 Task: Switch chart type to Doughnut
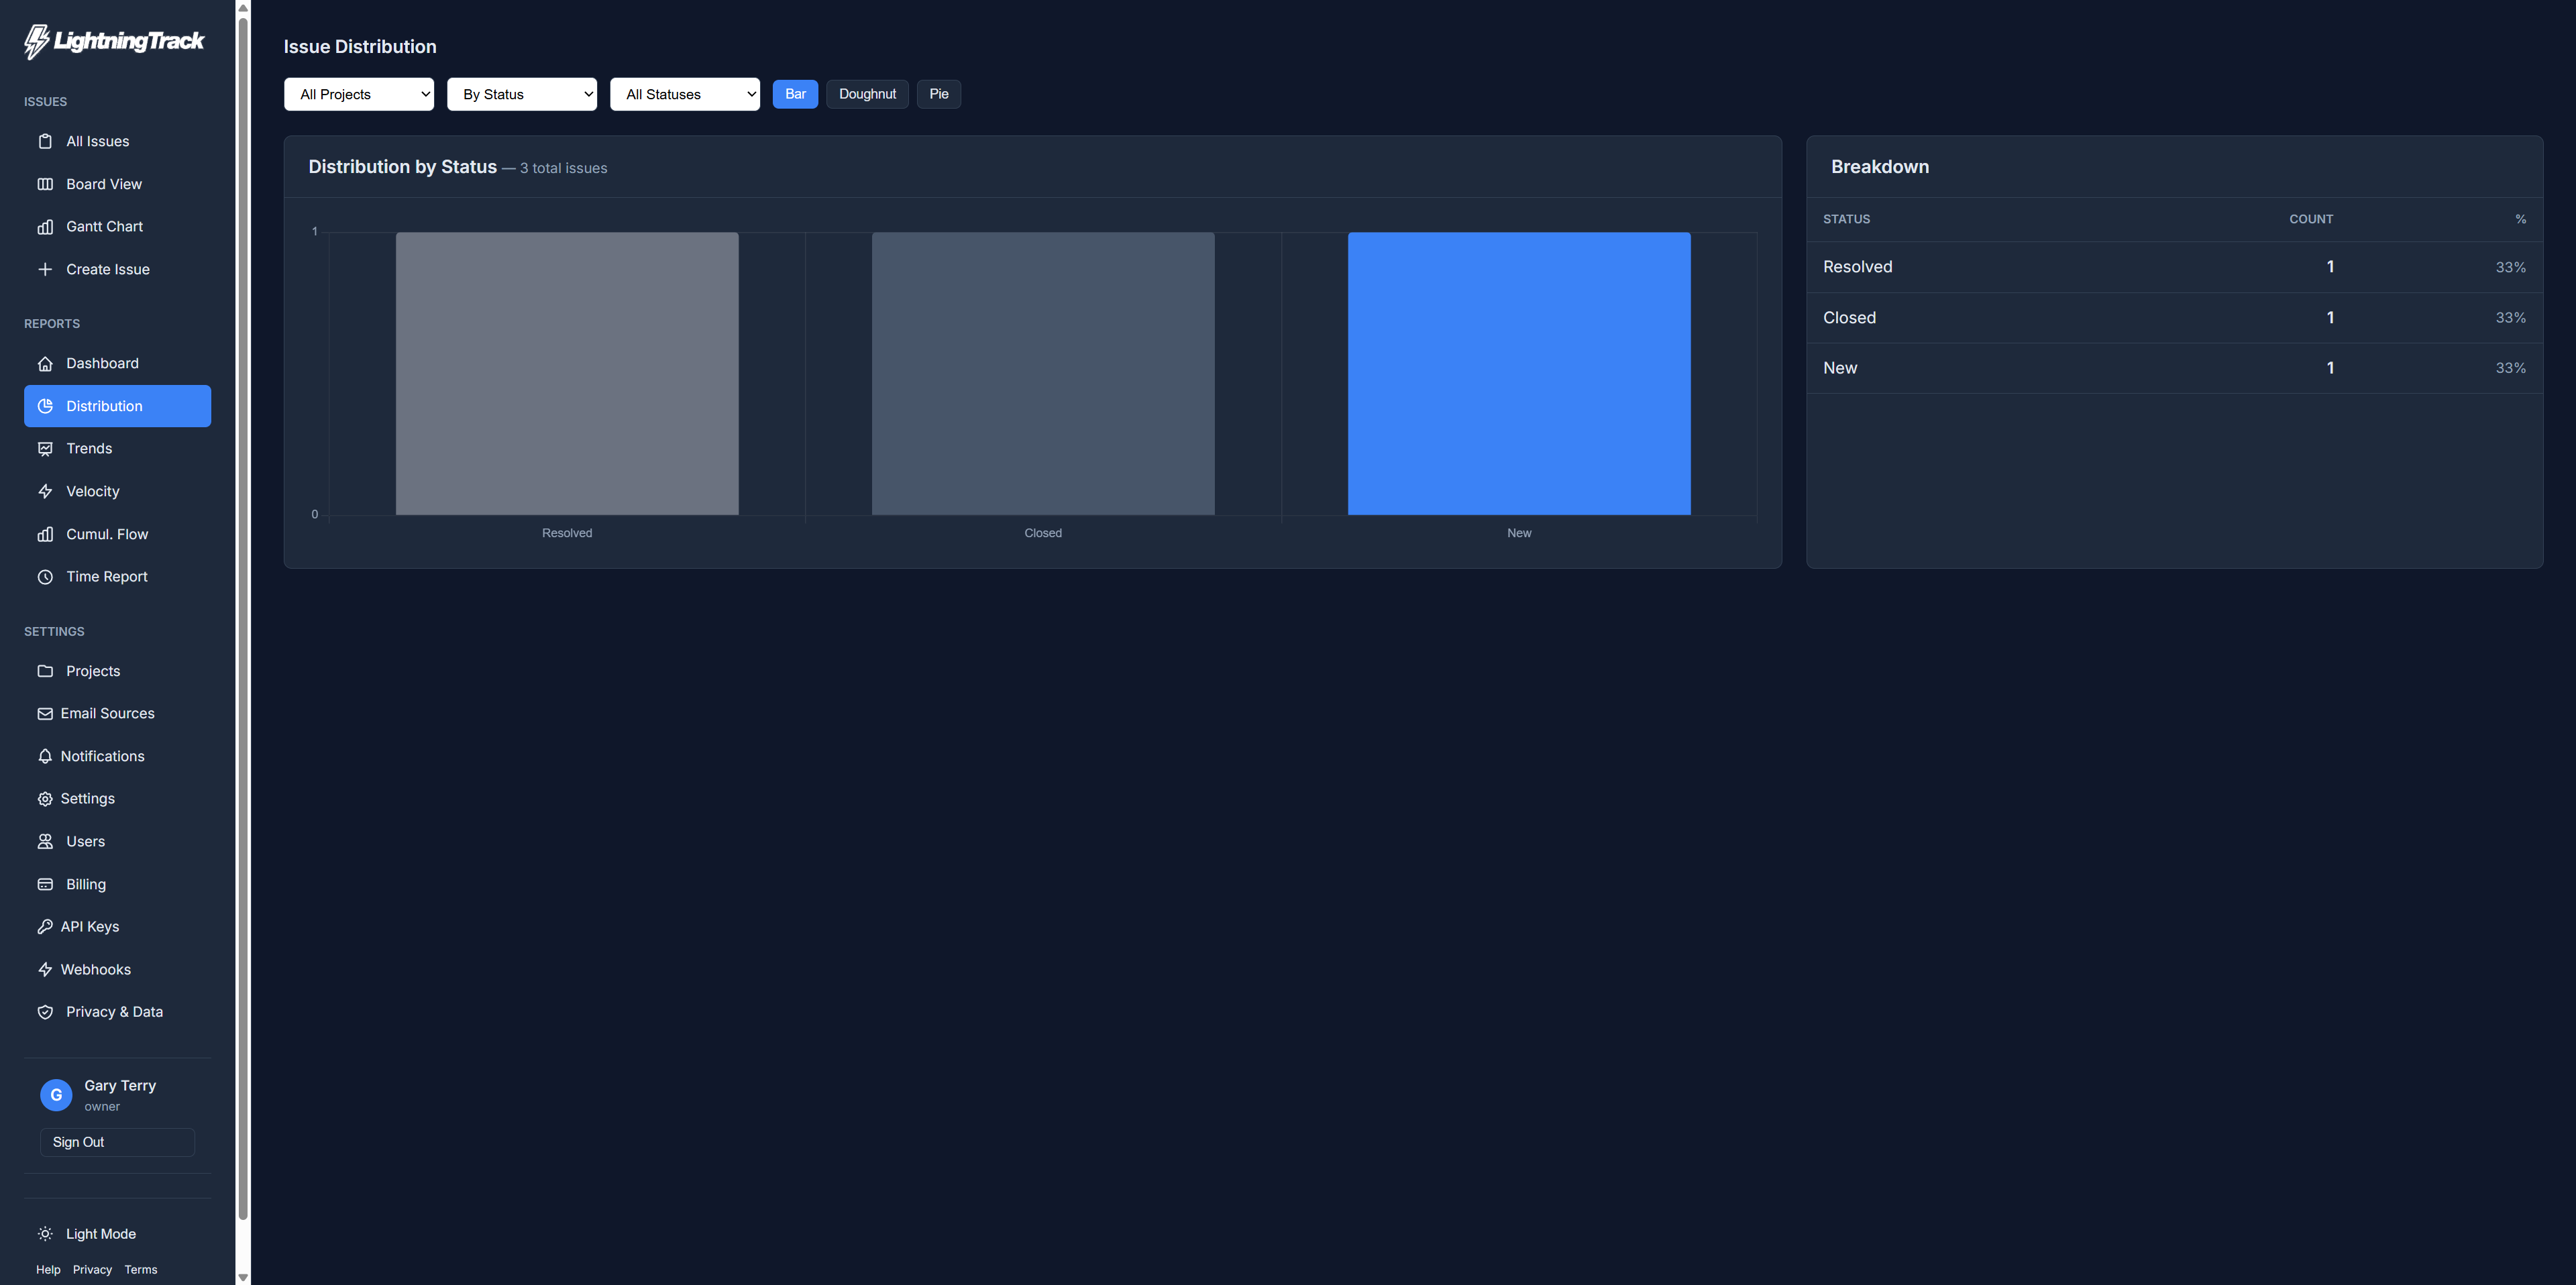[x=867, y=93]
